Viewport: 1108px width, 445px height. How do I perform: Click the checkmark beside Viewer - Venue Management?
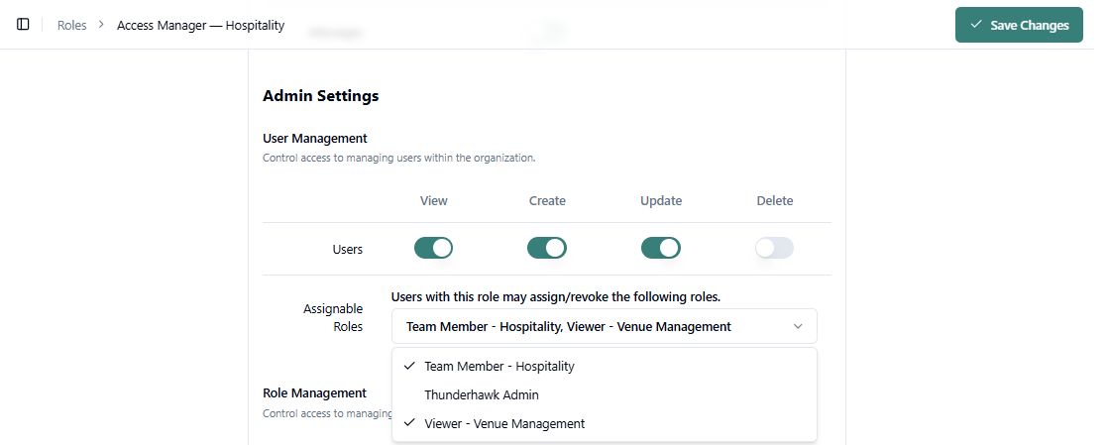pos(409,423)
